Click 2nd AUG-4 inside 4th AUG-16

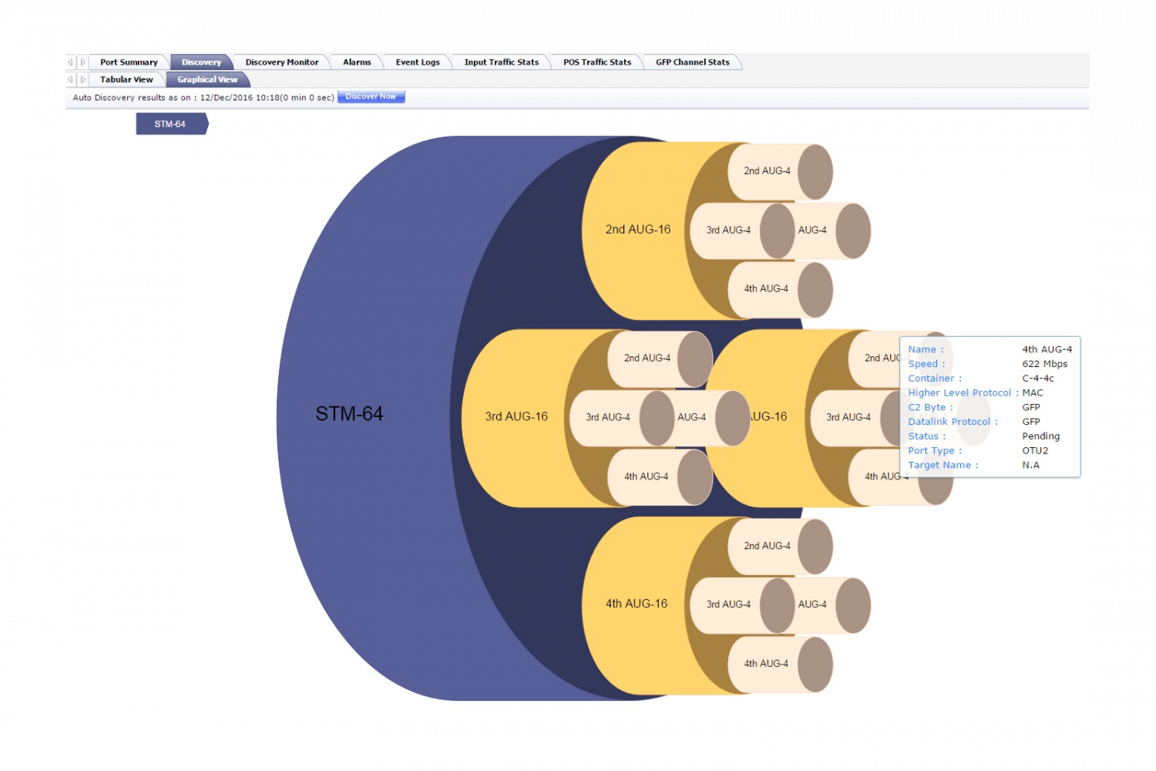pos(778,546)
